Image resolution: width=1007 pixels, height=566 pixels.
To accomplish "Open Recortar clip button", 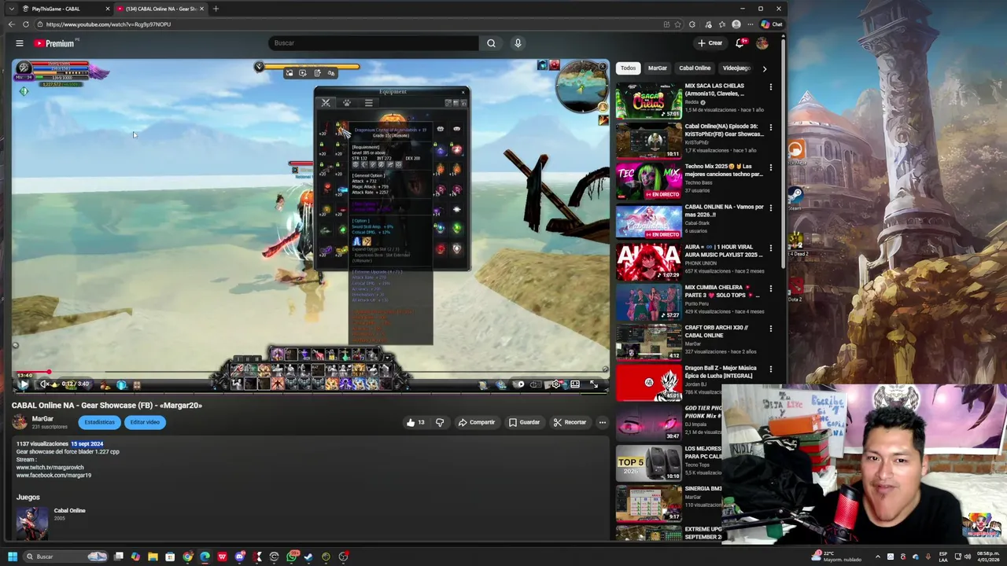I will point(569,422).
